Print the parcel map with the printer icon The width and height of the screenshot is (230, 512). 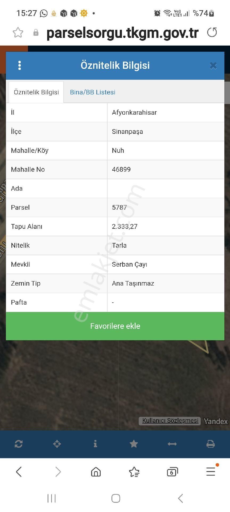pos(211,444)
